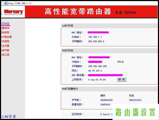Image resolution: width=159 pixels, height=120 pixels.
Task: Click the Internet Explorer page icon in address bar
Action: coord(6,3)
